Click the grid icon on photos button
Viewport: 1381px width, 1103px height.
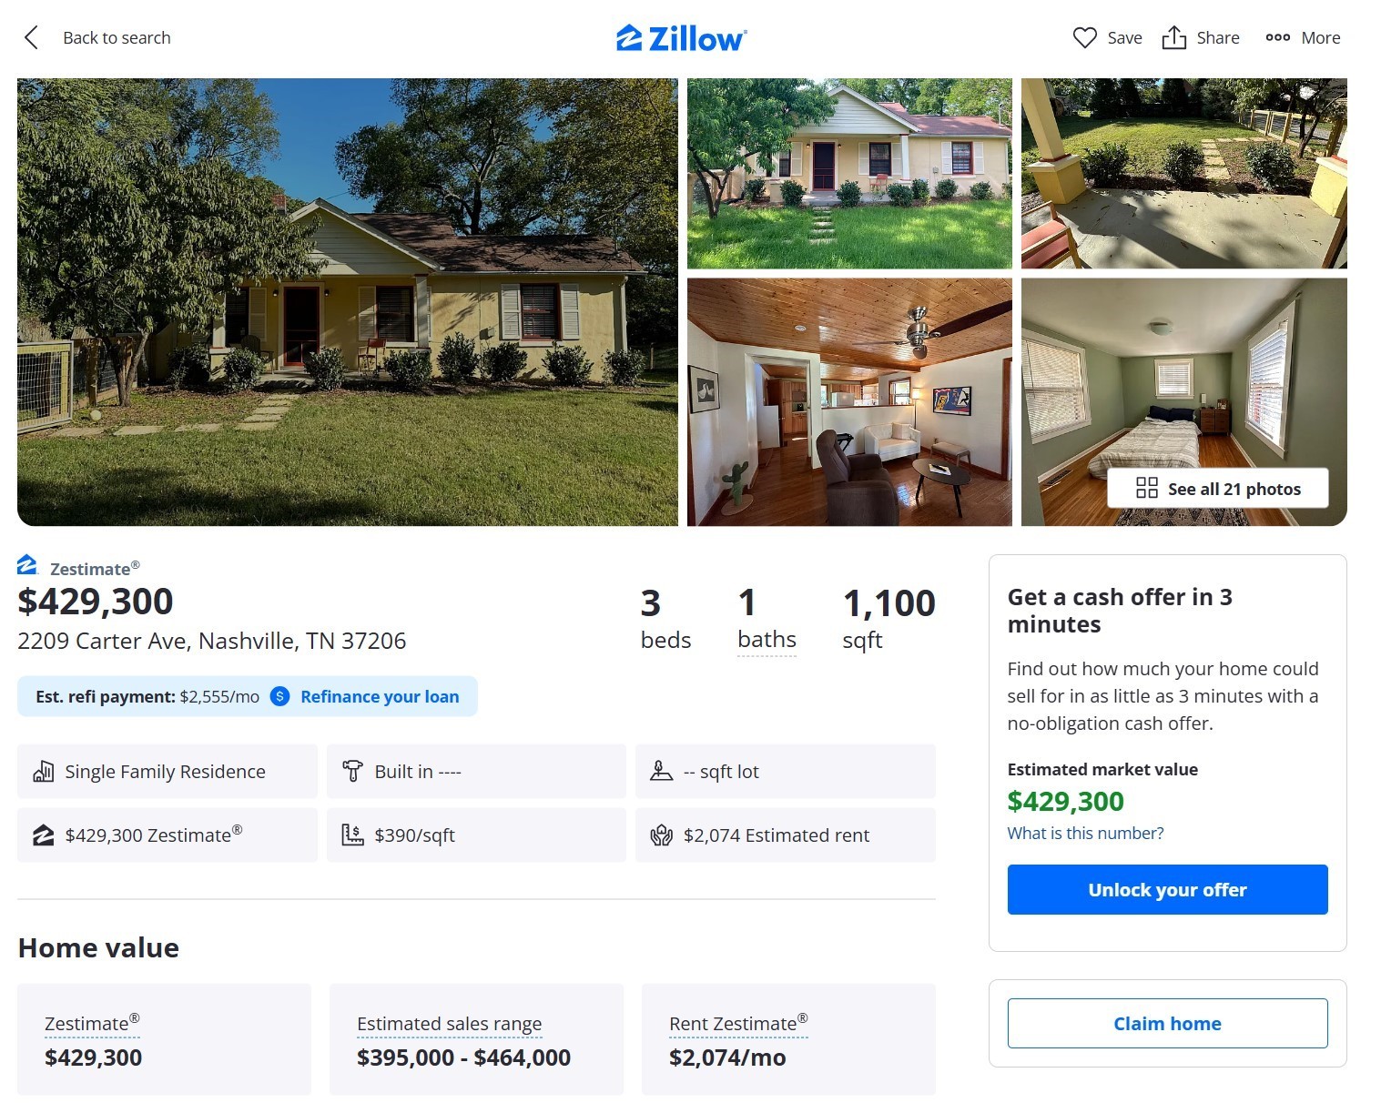[x=1147, y=489]
